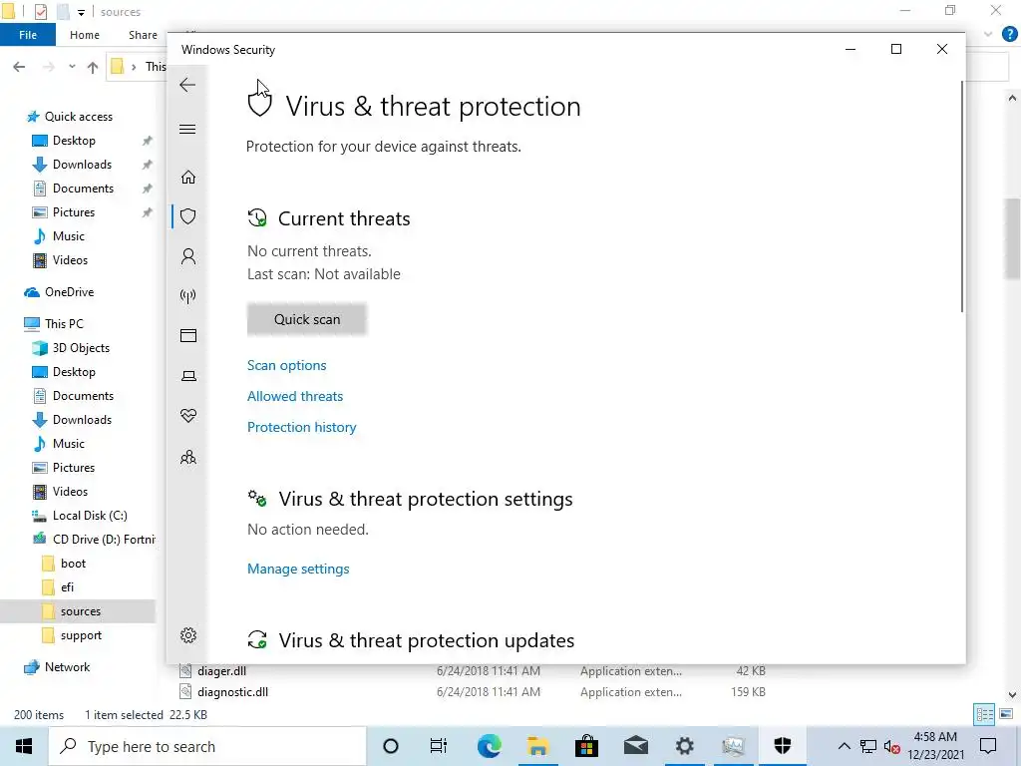
Task: Switch File Explorer to details view icon
Action: click(x=984, y=714)
